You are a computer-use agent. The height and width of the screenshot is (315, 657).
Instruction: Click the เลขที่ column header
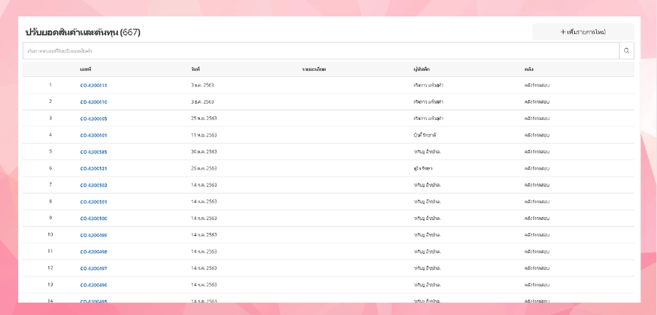point(86,69)
